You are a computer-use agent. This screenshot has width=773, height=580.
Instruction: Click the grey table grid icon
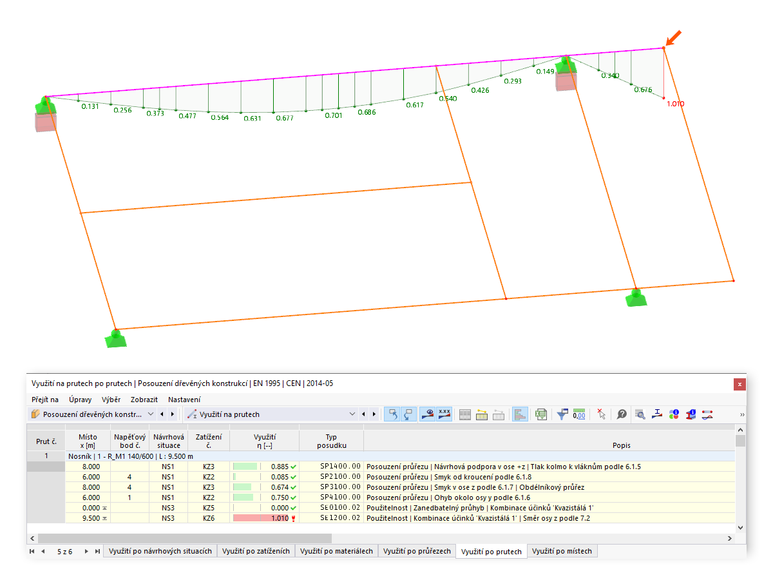point(465,414)
